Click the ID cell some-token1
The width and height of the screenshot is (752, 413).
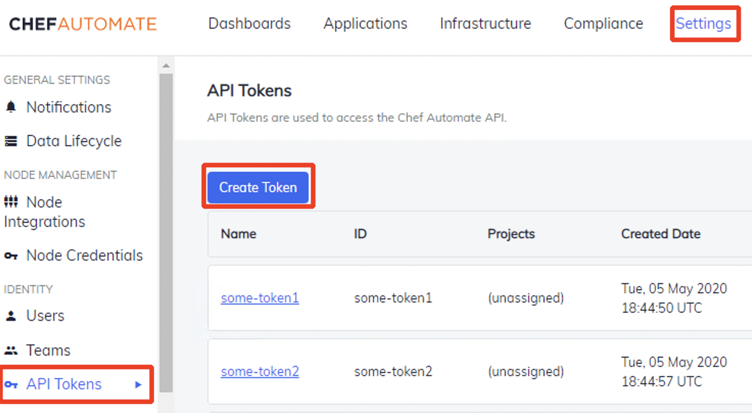(393, 297)
